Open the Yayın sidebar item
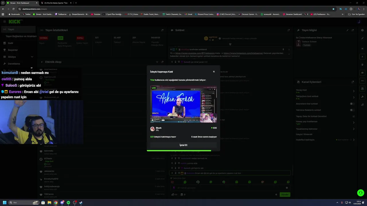This screenshot has width=367, height=206. point(18,29)
